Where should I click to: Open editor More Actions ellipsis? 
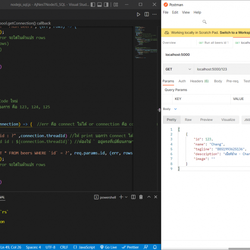154,14
